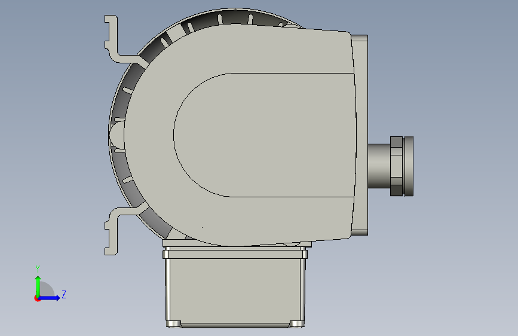Select the large U-shaped housing cover
The width and height of the screenshot is (518, 336).
(240, 135)
